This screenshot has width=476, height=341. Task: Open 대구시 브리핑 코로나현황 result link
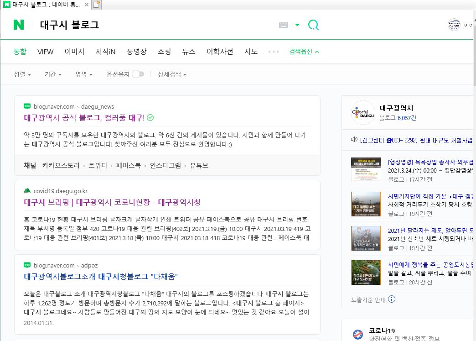click(112, 202)
